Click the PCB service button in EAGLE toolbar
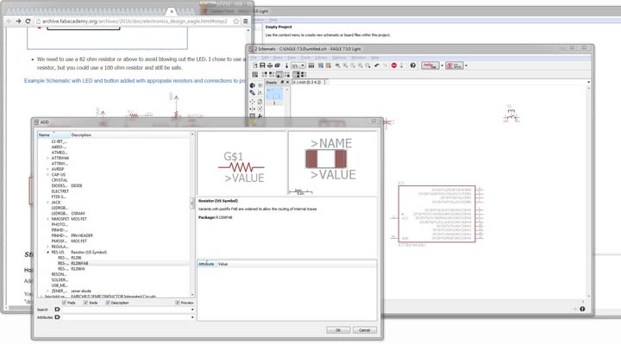 (x=455, y=66)
